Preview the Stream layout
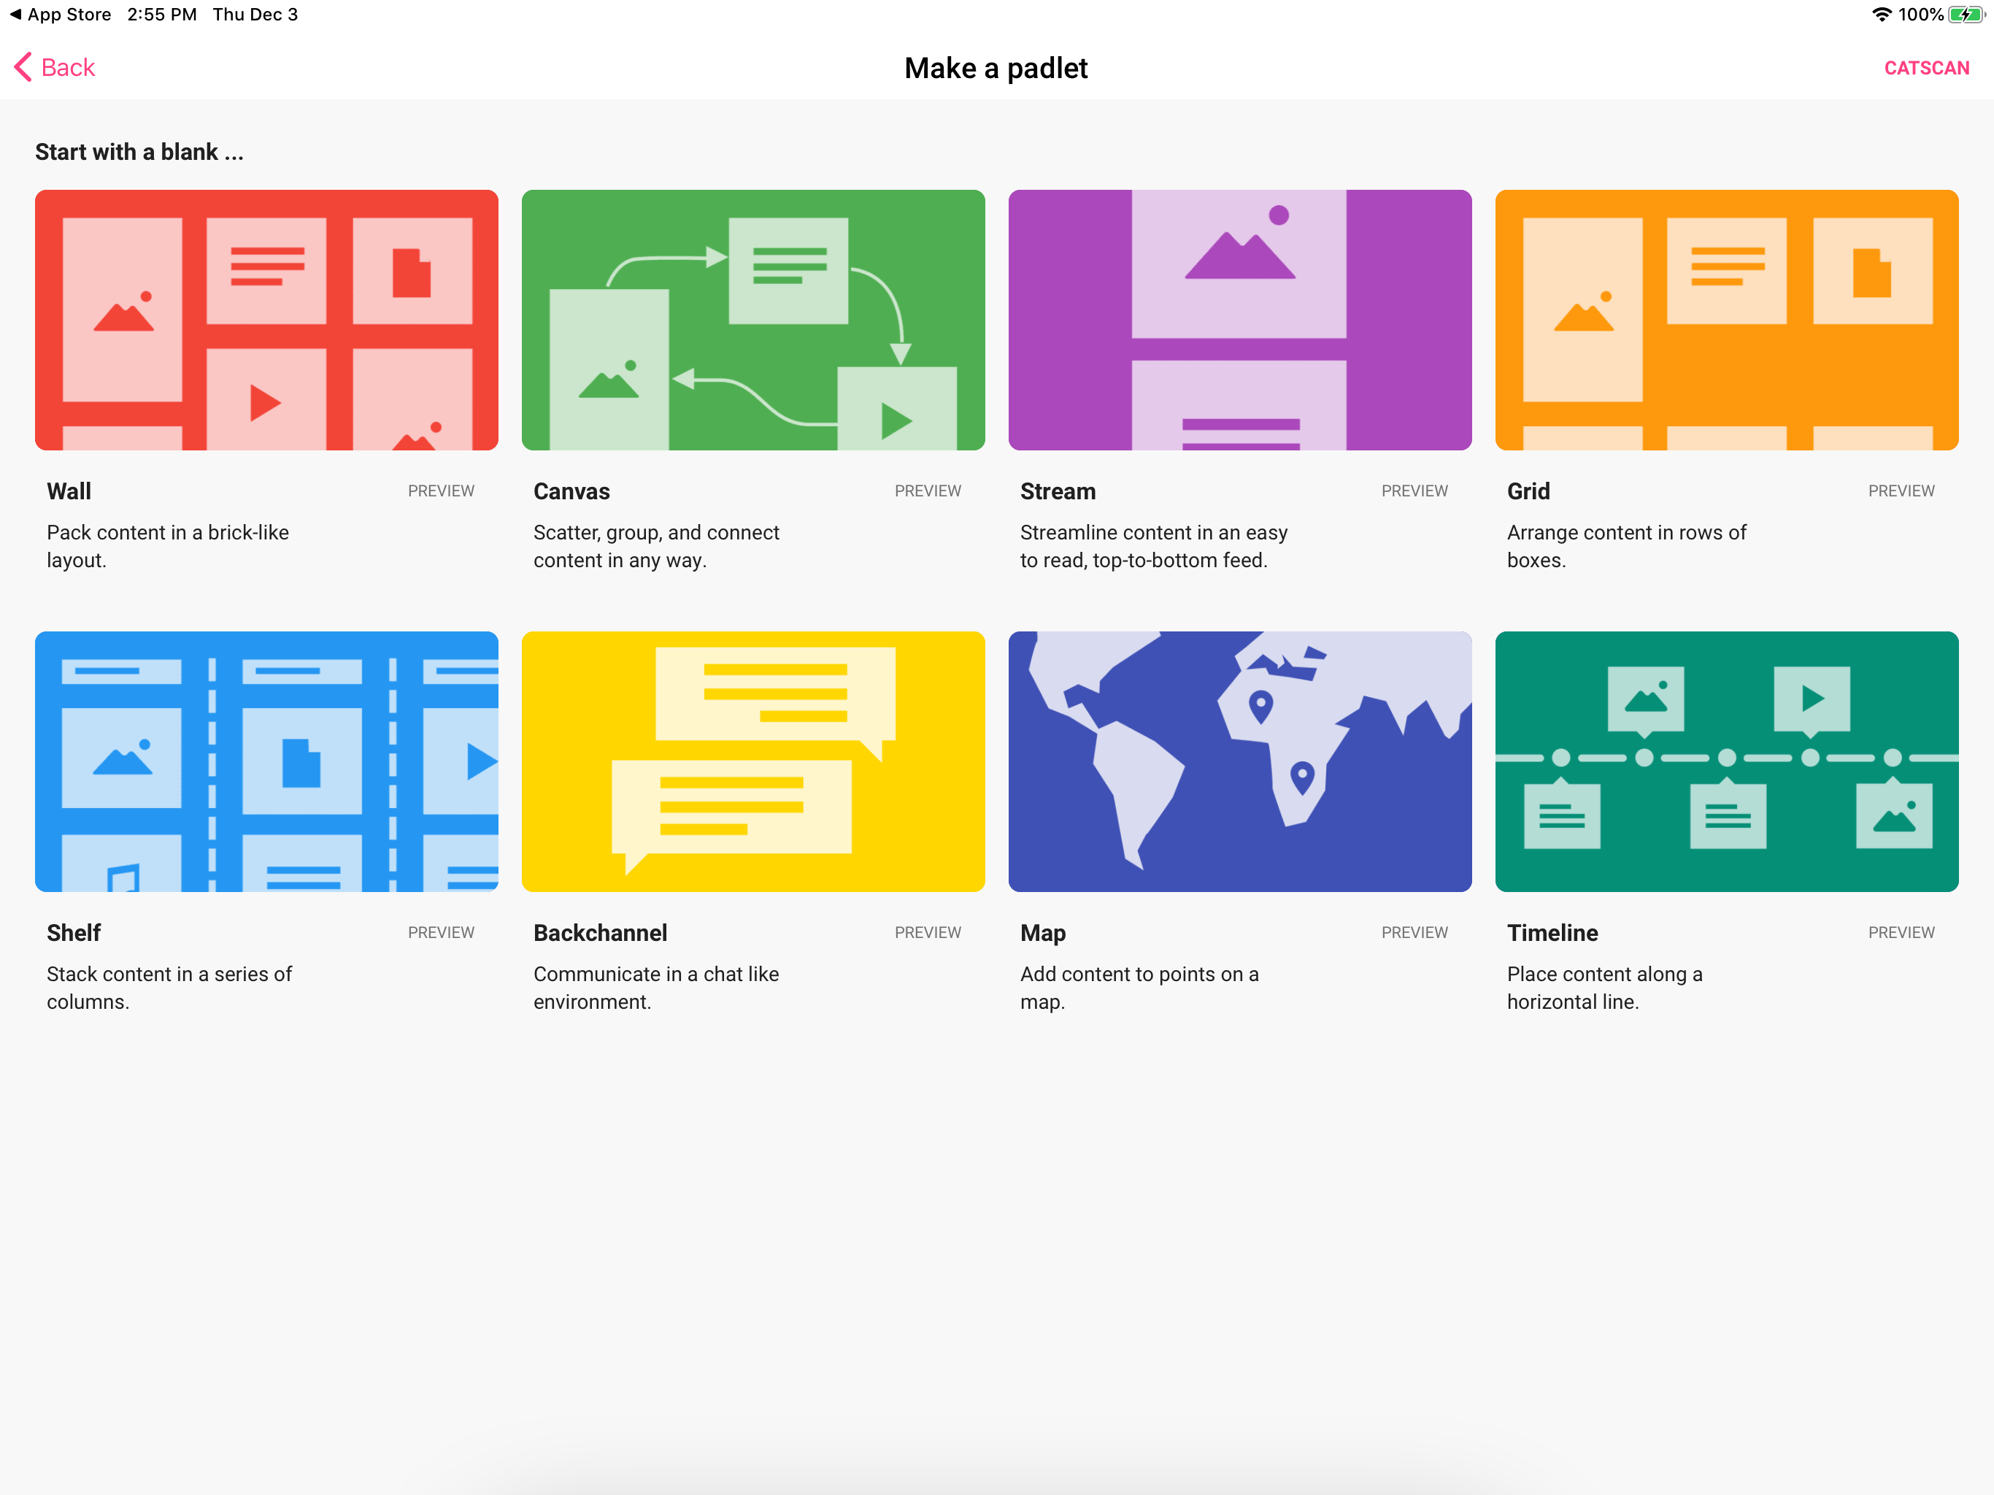The height and width of the screenshot is (1495, 1994). [1414, 491]
